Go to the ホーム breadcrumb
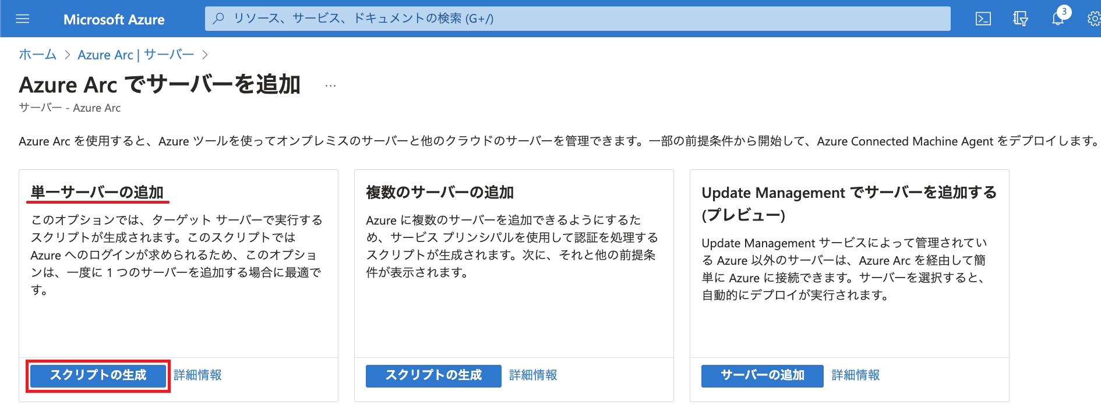 (x=38, y=55)
